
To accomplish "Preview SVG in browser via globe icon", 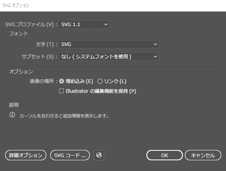I will coord(99,155).
